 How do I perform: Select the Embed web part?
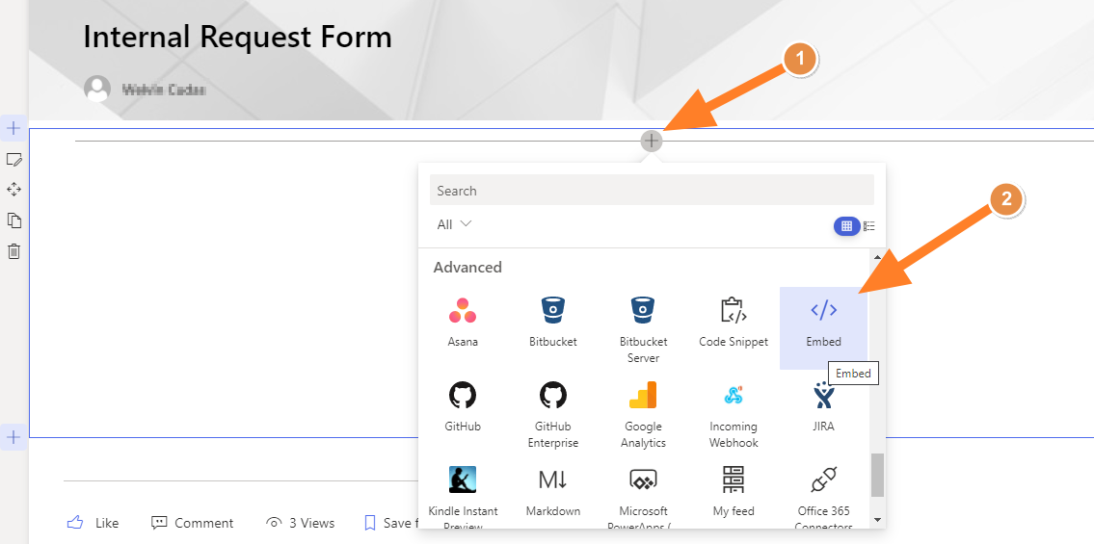click(x=823, y=324)
